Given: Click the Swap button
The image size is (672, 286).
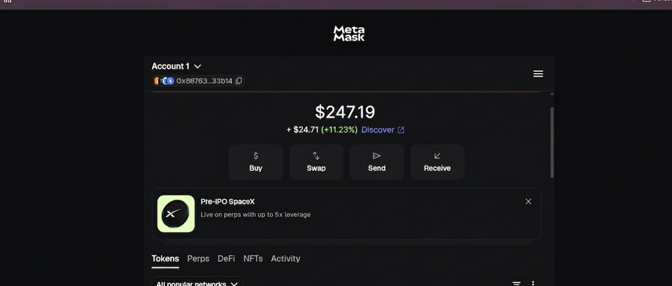Looking at the screenshot, I should click(x=316, y=162).
